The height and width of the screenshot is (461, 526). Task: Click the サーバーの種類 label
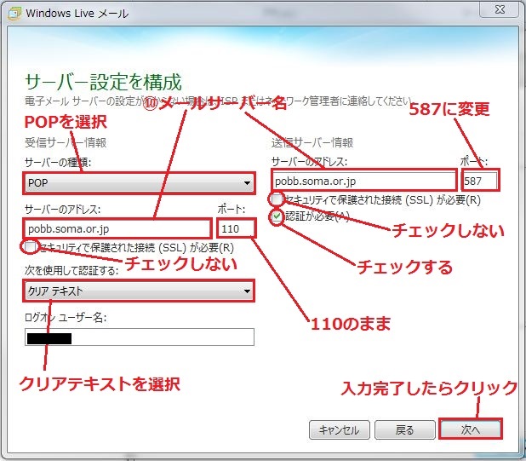point(58,163)
